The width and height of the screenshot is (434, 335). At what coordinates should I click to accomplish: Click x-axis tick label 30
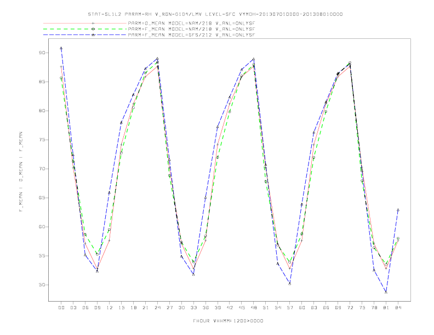pos(181,308)
